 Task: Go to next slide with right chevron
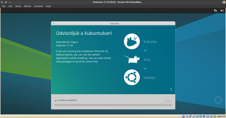pyautogui.click(x=171, y=89)
